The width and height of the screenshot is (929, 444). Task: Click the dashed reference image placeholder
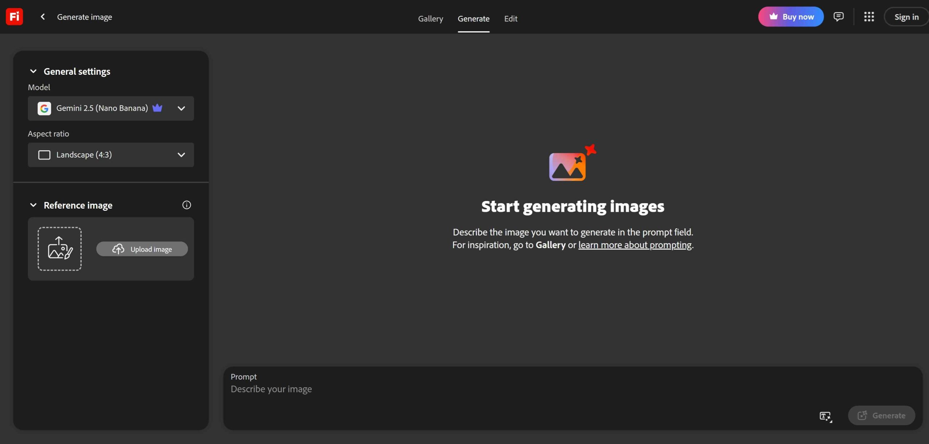[x=60, y=249]
